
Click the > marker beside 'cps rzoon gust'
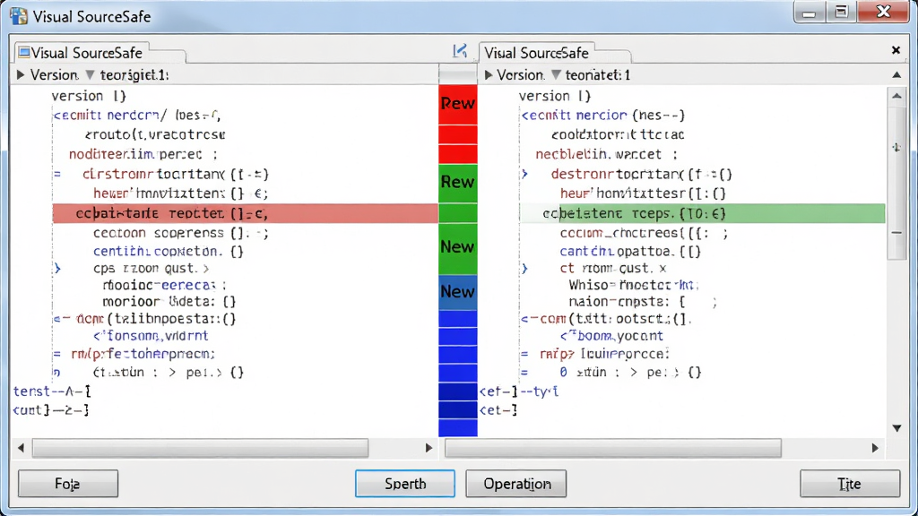[57, 269]
